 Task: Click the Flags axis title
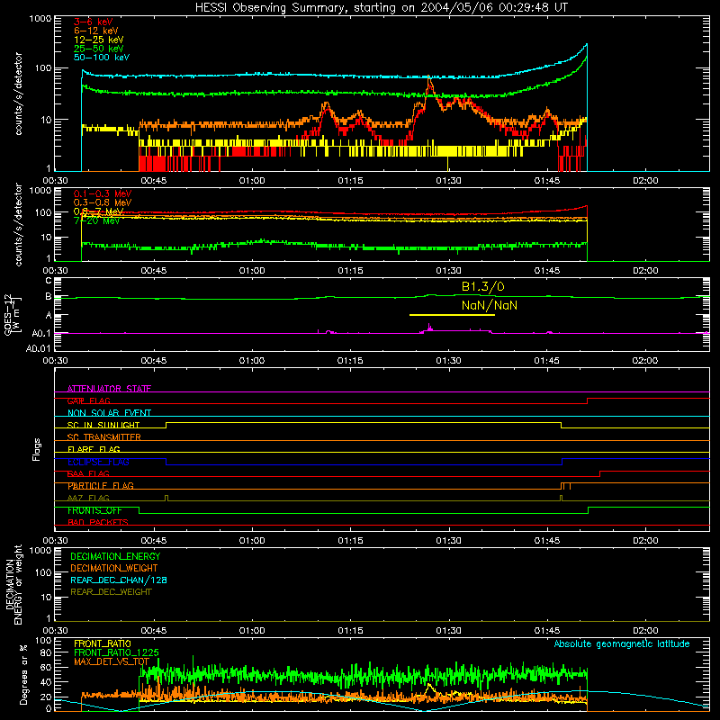pyautogui.click(x=36, y=449)
